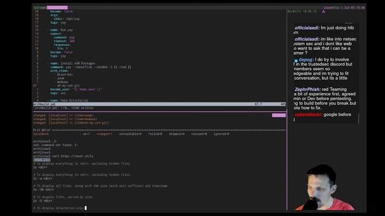
Task: Click the webcam thumbnail of the streamer
Action: [x=325, y=187]
